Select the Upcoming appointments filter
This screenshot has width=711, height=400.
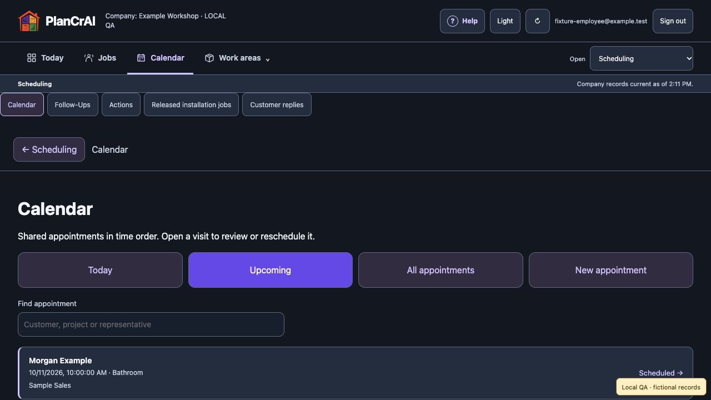(x=271, y=270)
